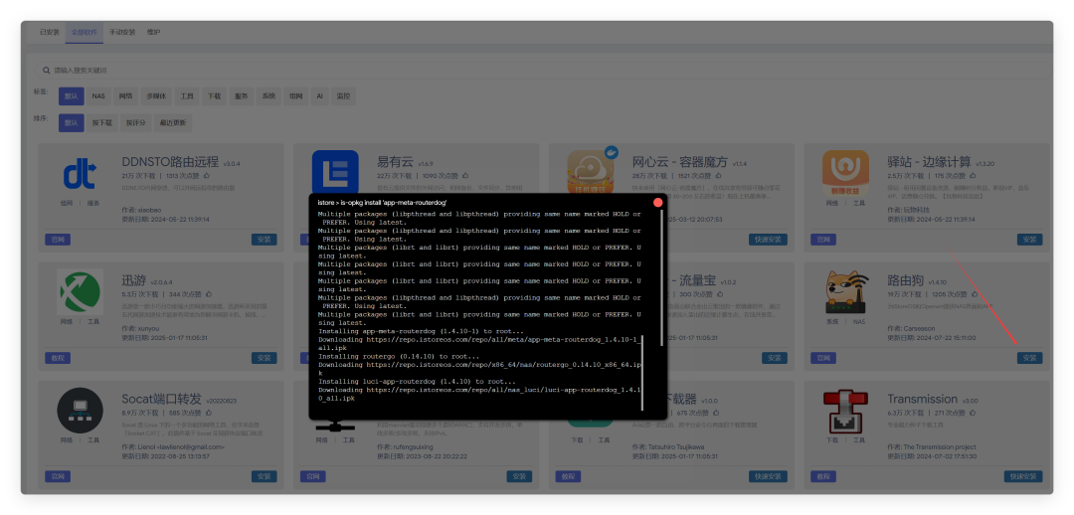Install 驿站 边缘计算 with 安装 button

(x=1029, y=240)
